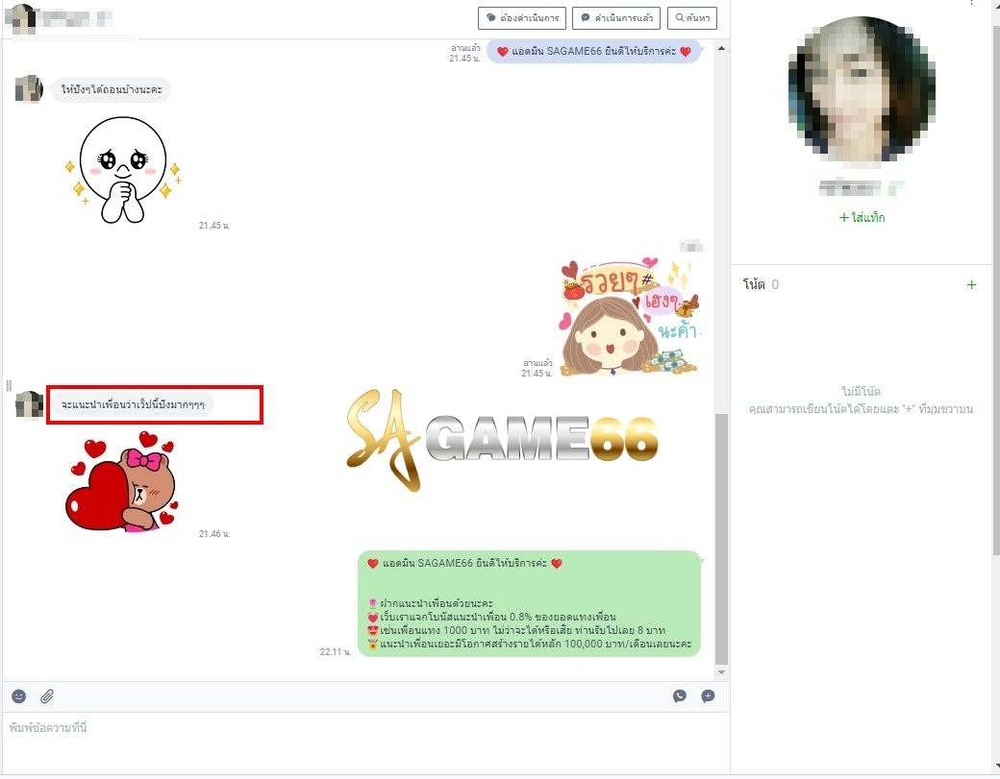Click the large blurred profile photo
The height and width of the screenshot is (779, 1000).
[861, 90]
